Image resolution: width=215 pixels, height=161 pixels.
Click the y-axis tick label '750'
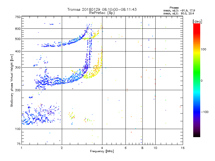pyautogui.click(x=18, y=17)
